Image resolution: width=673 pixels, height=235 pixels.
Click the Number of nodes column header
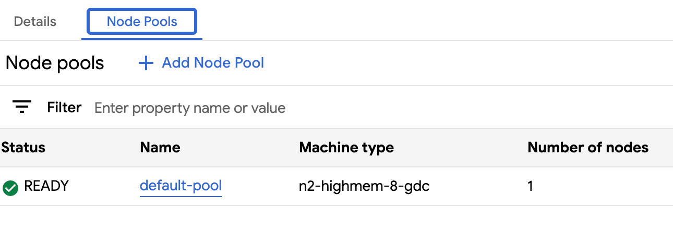(x=588, y=148)
